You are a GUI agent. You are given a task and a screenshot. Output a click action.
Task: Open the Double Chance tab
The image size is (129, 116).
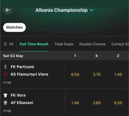pos(92,44)
